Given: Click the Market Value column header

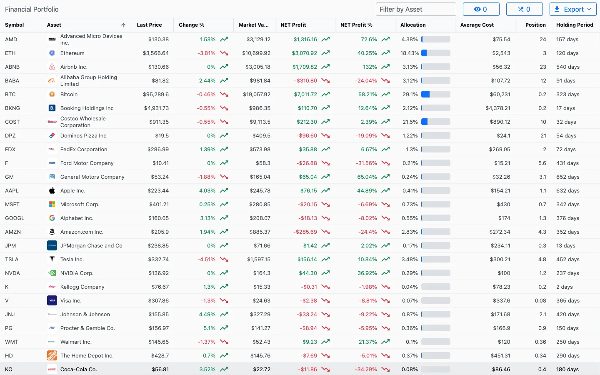Looking at the screenshot, I should click(x=254, y=25).
